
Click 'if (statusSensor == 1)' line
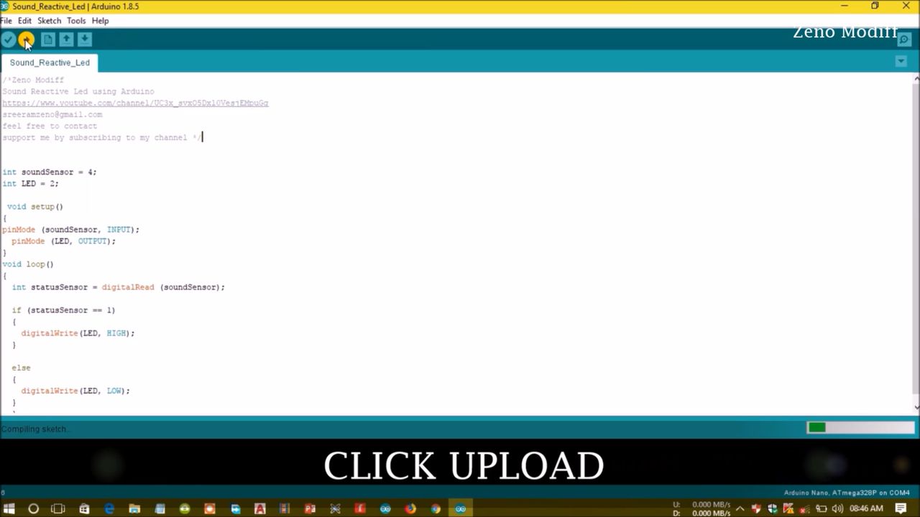(x=63, y=310)
